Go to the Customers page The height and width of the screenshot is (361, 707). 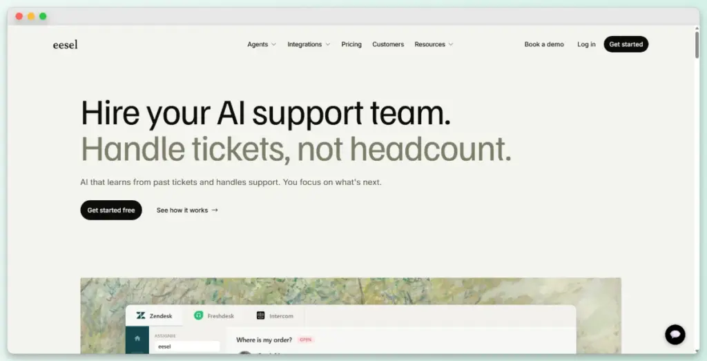pos(388,44)
